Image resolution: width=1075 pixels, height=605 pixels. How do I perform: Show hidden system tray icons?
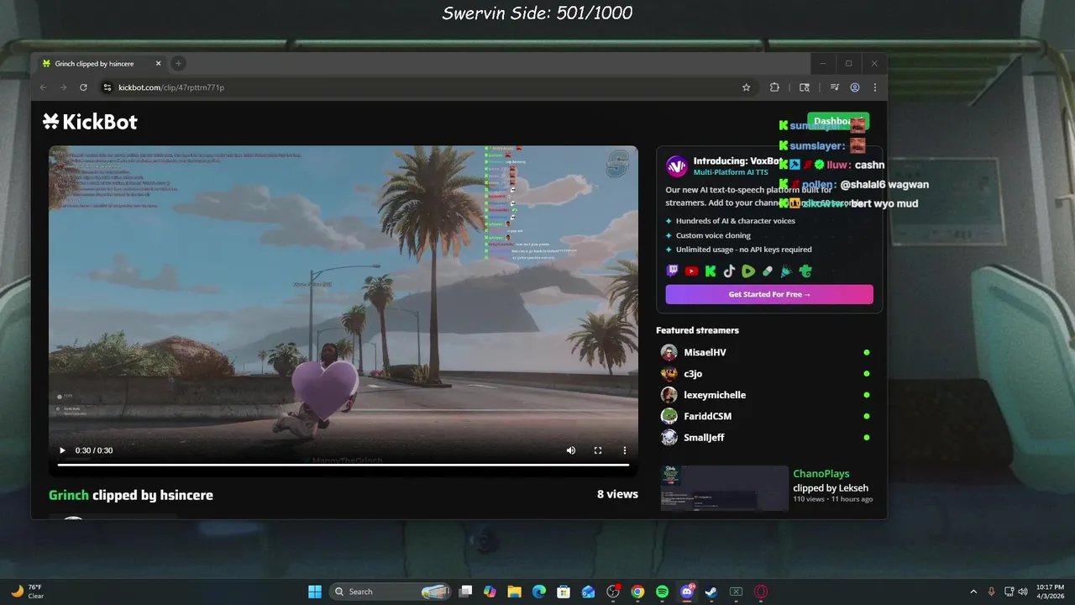click(973, 592)
